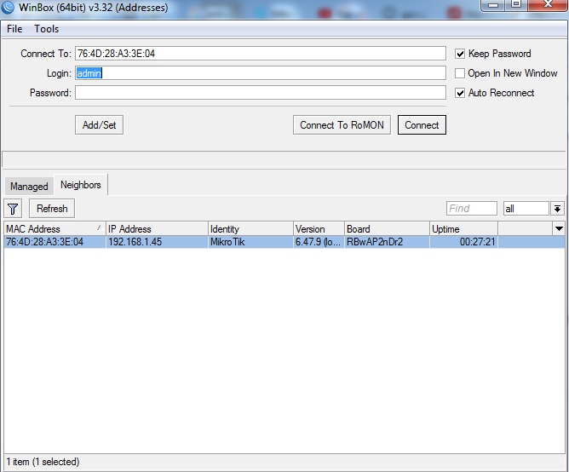The height and width of the screenshot is (472, 569).
Task: Click version cell 6.47.9
Action: point(318,242)
